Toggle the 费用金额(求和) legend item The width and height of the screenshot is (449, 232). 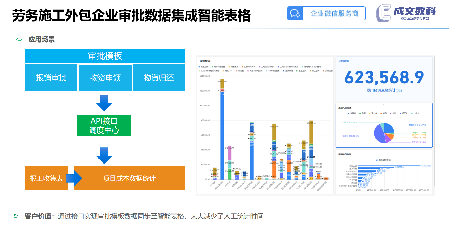click(383, 160)
